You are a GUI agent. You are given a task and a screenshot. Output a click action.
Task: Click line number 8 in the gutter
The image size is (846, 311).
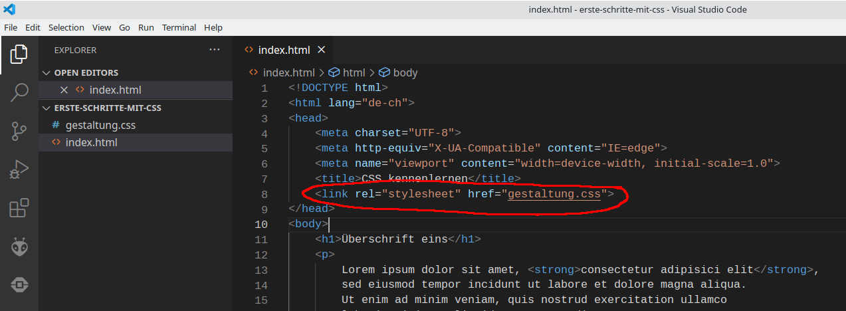click(x=264, y=194)
